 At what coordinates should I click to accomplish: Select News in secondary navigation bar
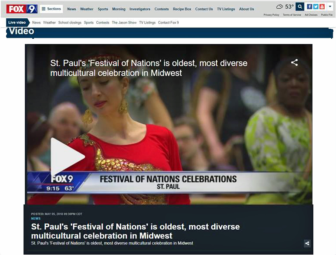tap(37, 23)
